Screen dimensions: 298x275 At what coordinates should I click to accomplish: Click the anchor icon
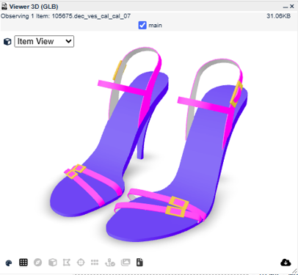[110, 263]
